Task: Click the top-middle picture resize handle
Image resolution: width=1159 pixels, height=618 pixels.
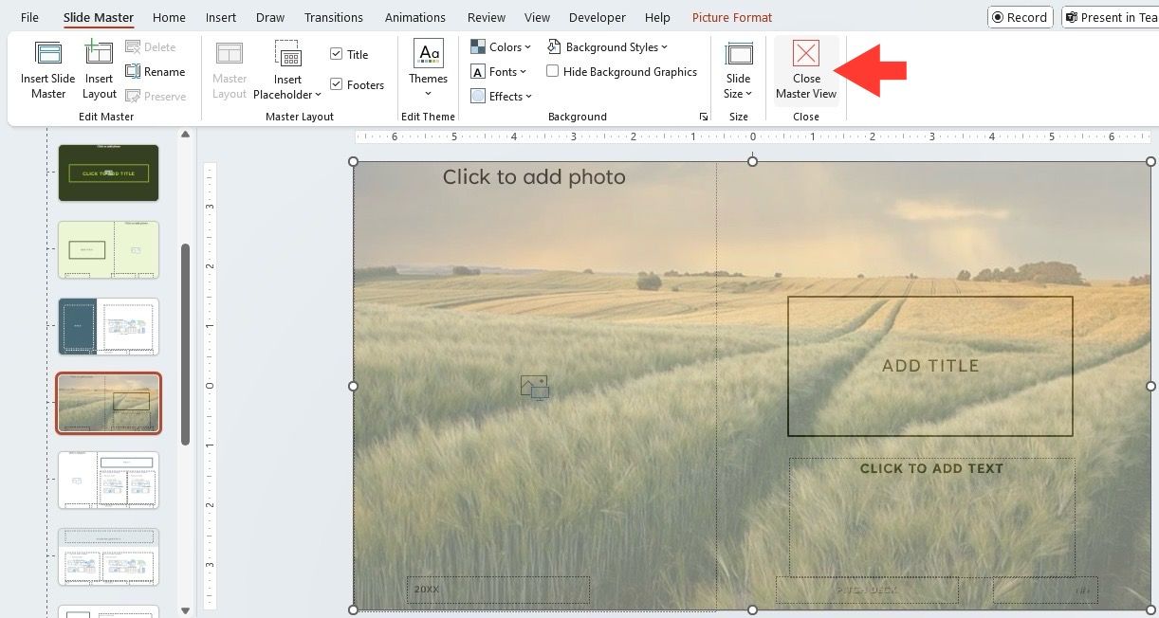Action: 752,161
